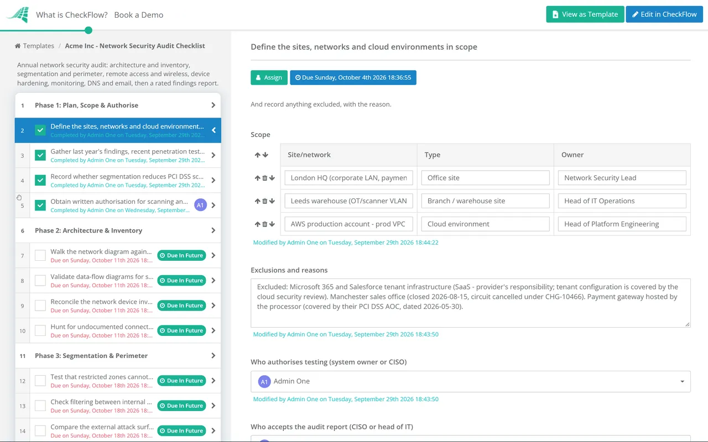
Task: Open the 'Who authorises testing' Admin One dropdown
Action: pyautogui.click(x=471, y=381)
